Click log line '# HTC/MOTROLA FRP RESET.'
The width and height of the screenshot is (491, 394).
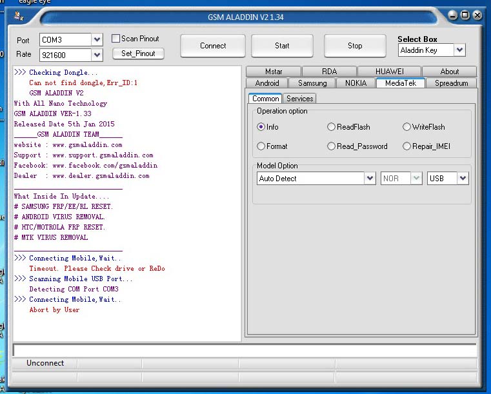(x=59, y=227)
